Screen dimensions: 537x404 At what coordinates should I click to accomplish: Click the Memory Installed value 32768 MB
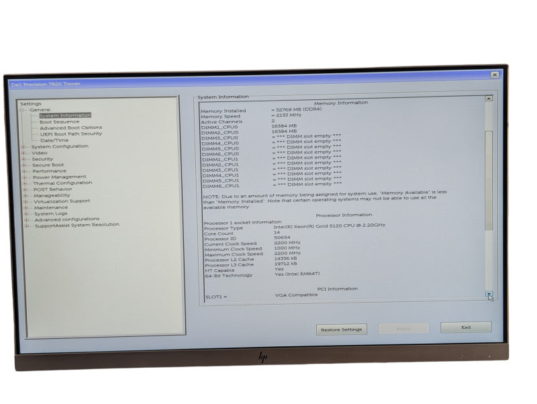coord(297,109)
